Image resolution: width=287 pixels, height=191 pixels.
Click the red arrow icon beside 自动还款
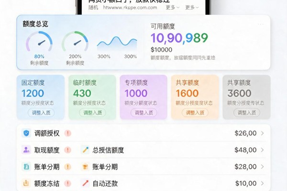pyautogui.click(x=85, y=183)
